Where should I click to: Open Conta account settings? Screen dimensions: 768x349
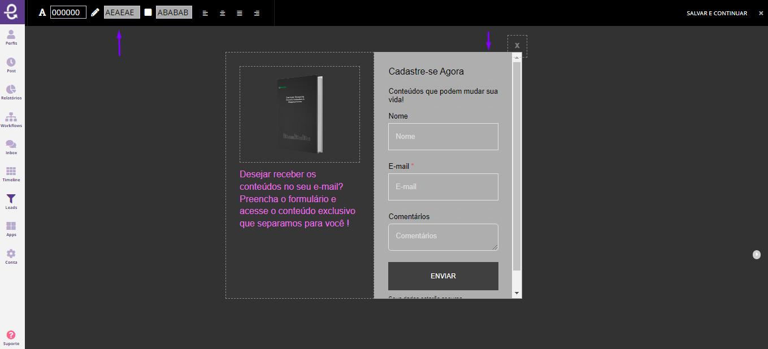11,256
